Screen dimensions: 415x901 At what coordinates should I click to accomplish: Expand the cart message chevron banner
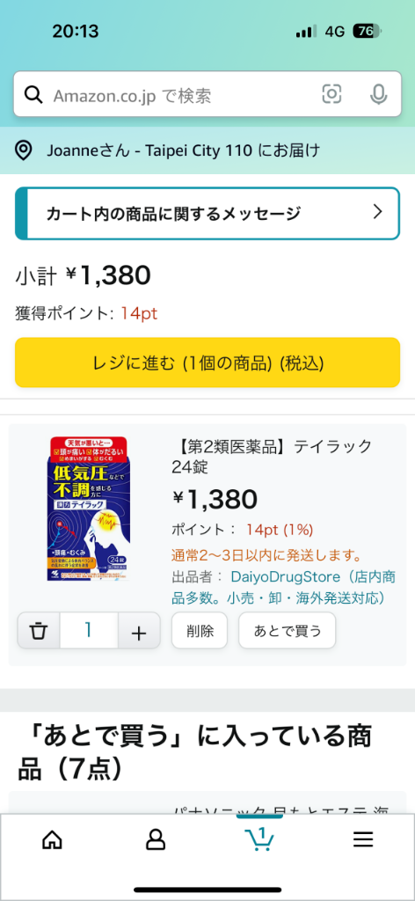pyautogui.click(x=207, y=213)
